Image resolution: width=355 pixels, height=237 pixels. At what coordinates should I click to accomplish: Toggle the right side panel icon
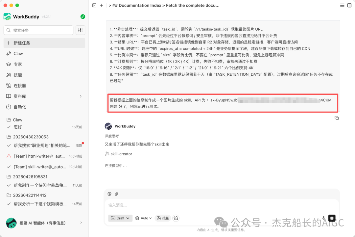click(x=349, y=5)
